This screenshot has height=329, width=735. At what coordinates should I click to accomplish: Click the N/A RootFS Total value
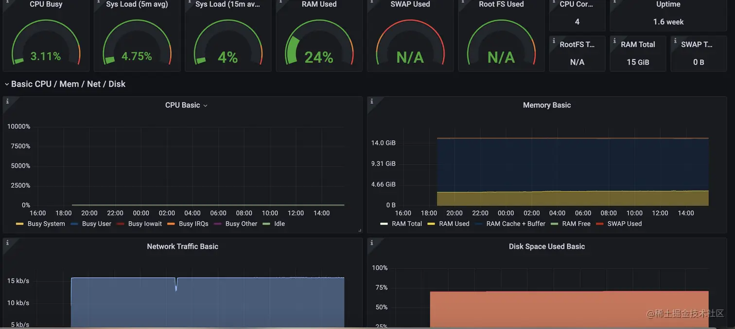point(577,62)
